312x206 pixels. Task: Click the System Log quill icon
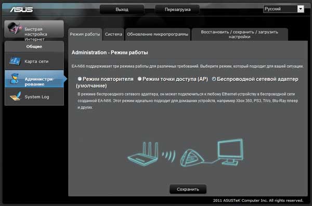click(16, 96)
